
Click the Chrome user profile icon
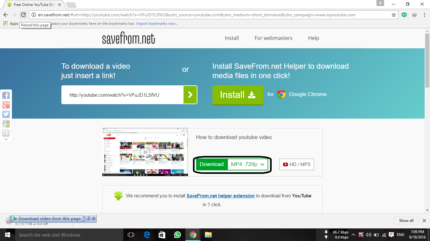380,3
